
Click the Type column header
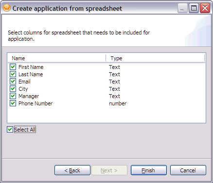pos(155,58)
